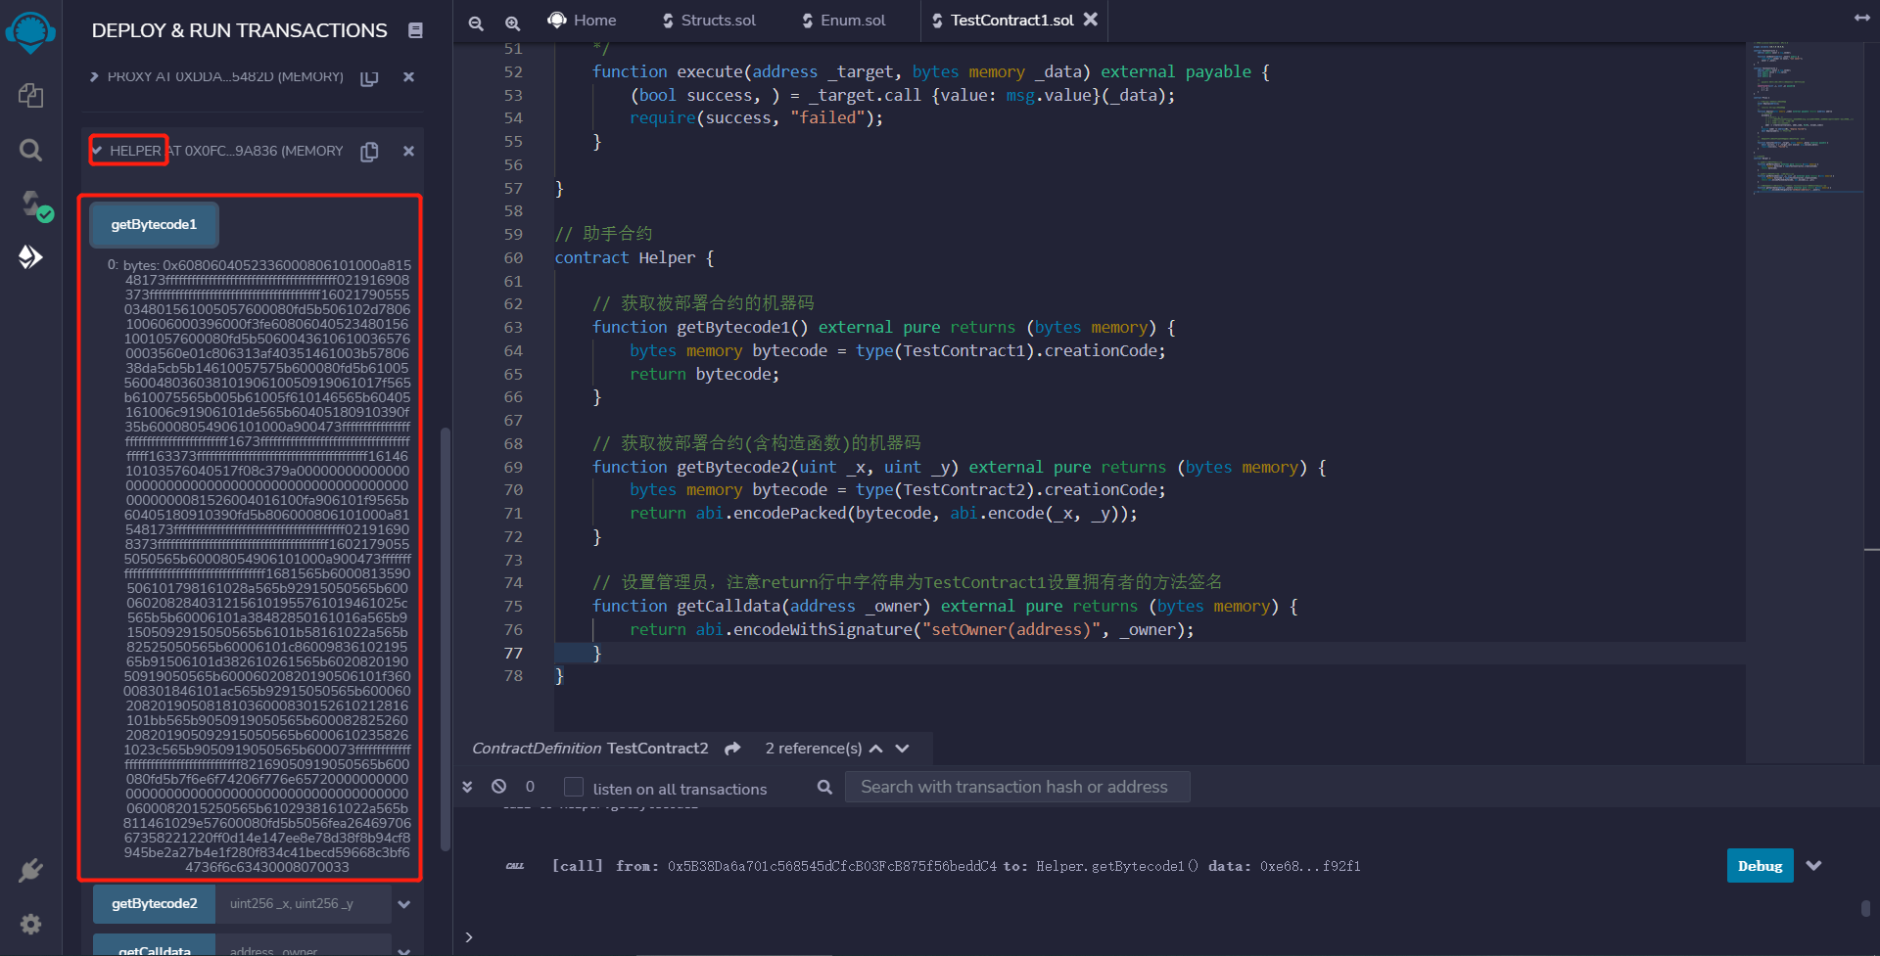
Task: Click ContractDefinition TestContract2 label
Action: tap(589, 749)
